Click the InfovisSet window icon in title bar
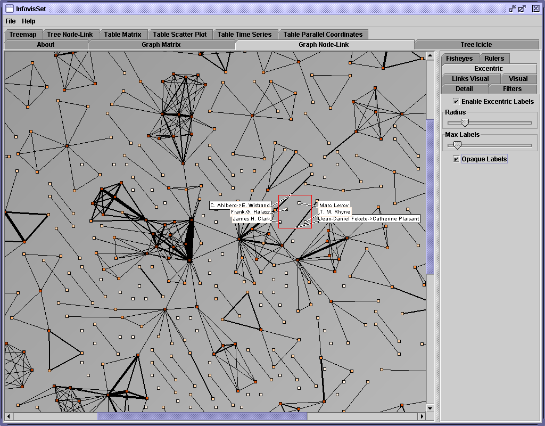Screen dimensions: 545x426 point(9,8)
